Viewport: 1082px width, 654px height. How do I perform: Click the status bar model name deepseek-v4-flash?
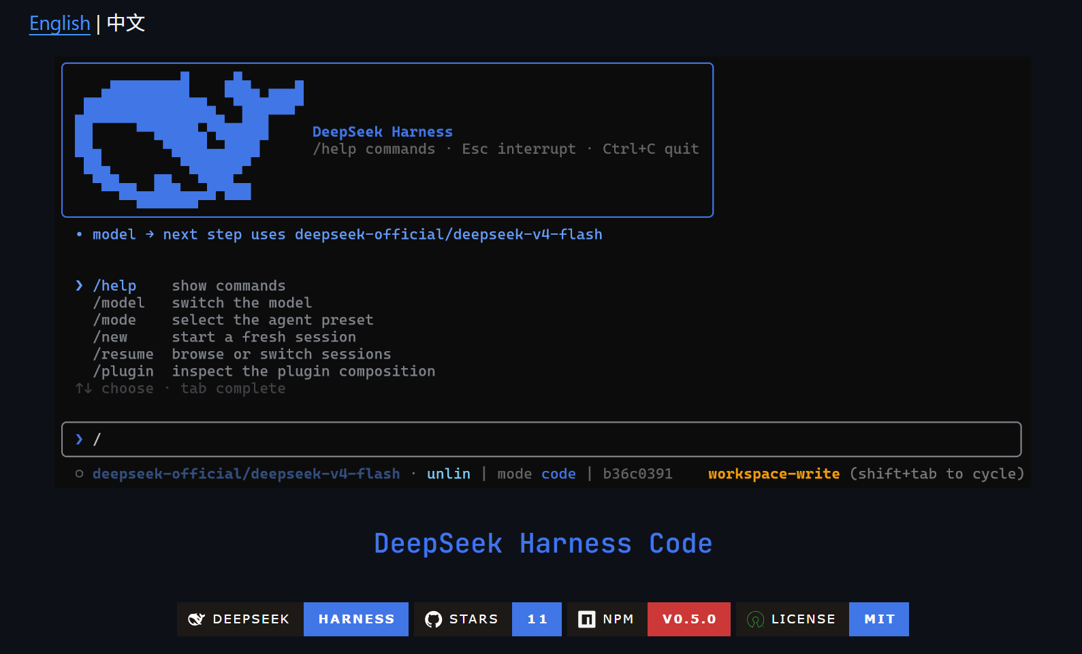pos(246,474)
